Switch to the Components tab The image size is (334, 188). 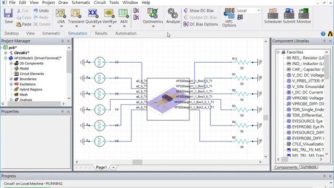click(285, 167)
